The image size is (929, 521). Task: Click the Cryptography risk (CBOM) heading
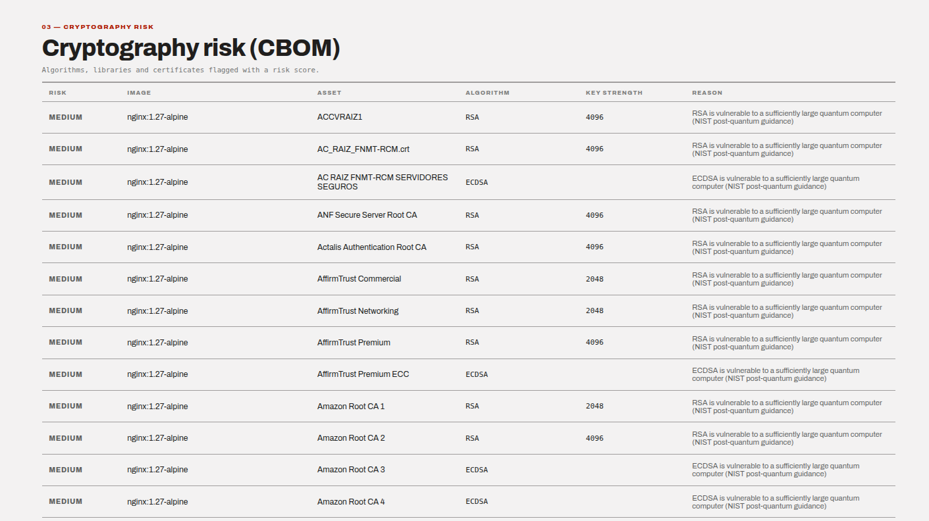(x=191, y=49)
